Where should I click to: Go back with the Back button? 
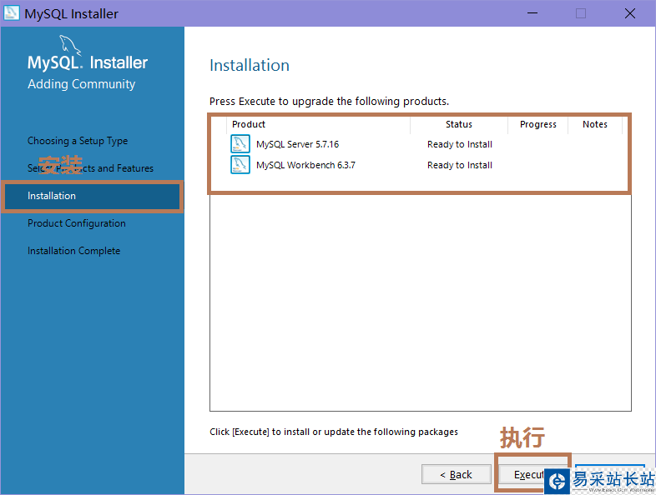coord(456,474)
